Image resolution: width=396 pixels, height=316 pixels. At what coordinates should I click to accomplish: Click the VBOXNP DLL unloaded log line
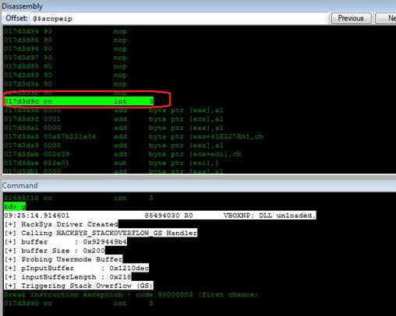[160, 216]
